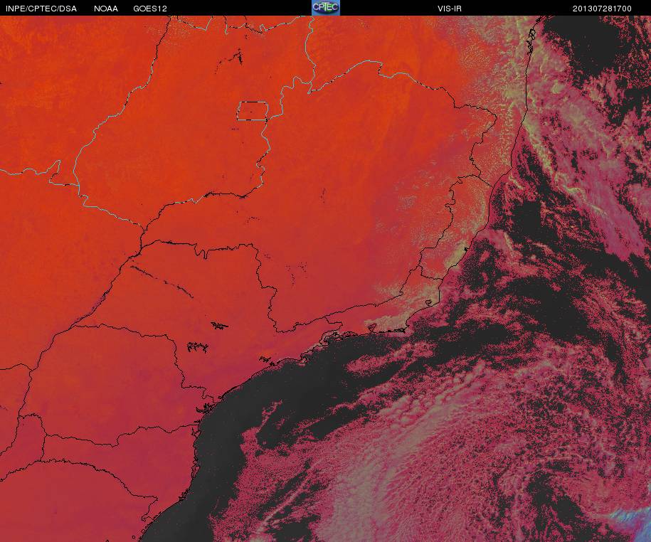The height and width of the screenshot is (542, 651).
Task: Click the CPTEC logo in the header
Action: click(x=326, y=8)
